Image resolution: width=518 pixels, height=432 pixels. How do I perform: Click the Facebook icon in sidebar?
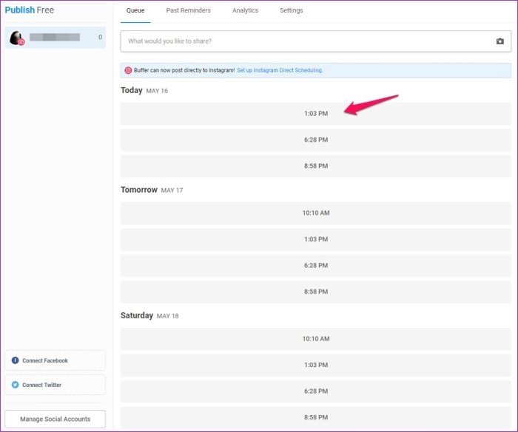(15, 360)
